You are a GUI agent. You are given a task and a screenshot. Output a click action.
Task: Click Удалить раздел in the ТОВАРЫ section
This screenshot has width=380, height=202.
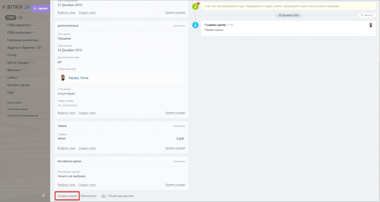(175, 148)
